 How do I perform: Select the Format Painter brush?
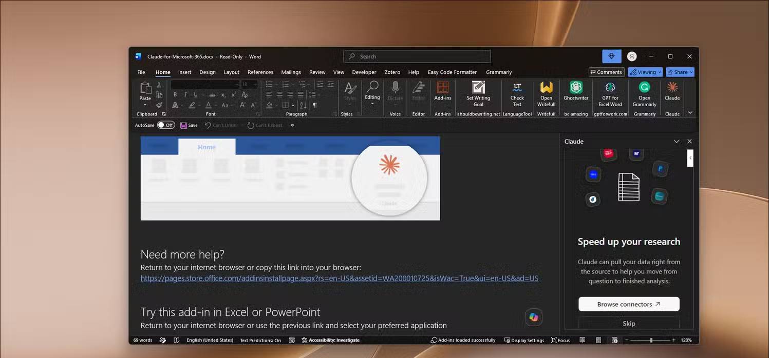coord(159,105)
